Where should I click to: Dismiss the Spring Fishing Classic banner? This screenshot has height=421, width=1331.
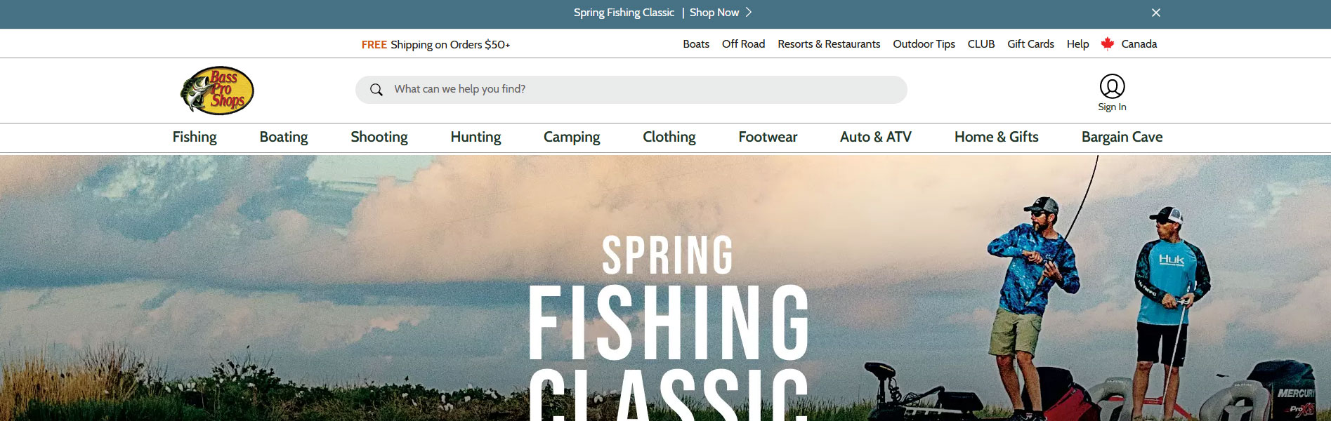pos(1156,13)
